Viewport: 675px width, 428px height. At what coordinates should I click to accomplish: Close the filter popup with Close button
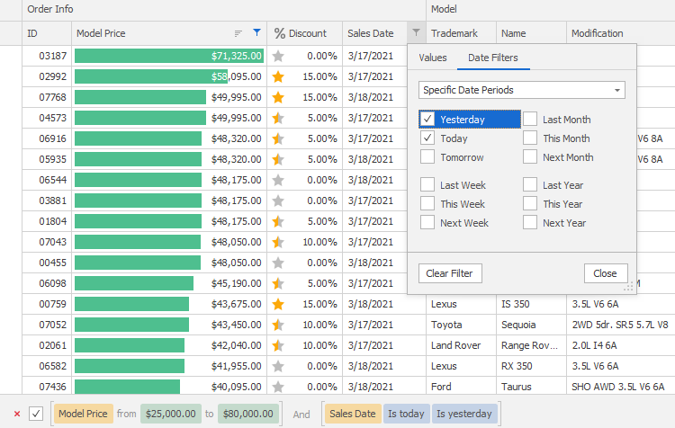tap(605, 273)
